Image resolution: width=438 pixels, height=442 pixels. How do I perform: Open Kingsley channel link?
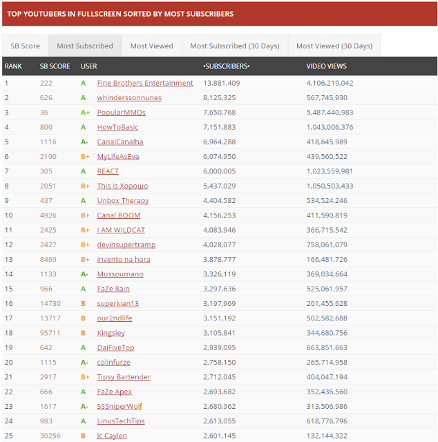tap(111, 333)
